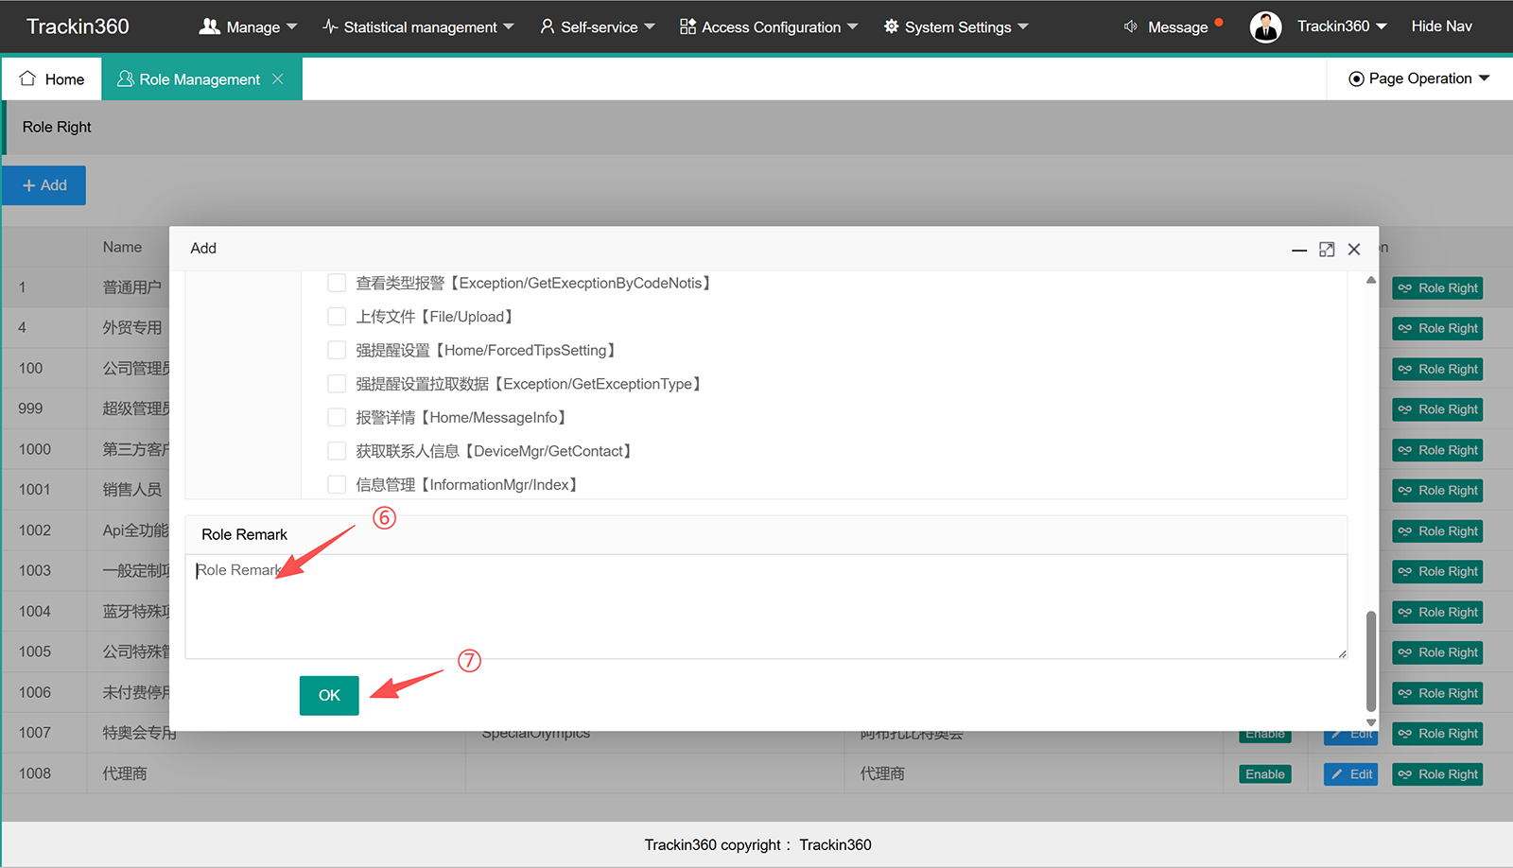Click the Trackin360 user avatar

click(1265, 26)
